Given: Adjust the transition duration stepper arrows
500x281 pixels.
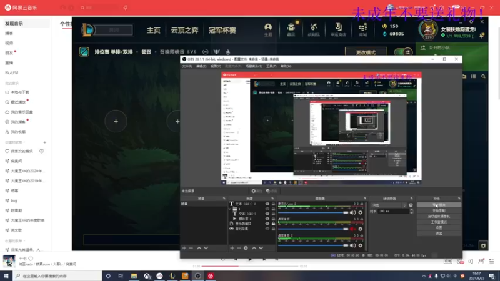Looking at the screenshot, I should (x=411, y=211).
